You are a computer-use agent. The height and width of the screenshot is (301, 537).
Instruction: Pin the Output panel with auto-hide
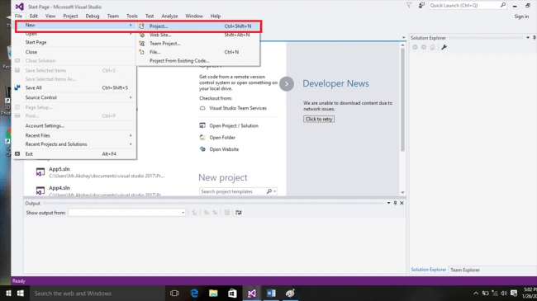pyautogui.click(x=395, y=203)
